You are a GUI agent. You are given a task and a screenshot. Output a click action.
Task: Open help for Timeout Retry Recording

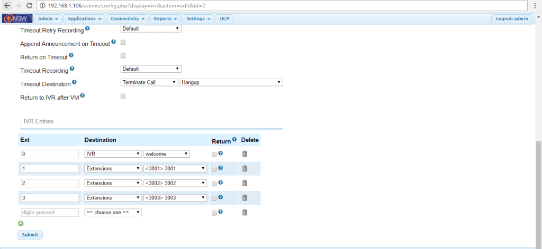coord(87,28)
